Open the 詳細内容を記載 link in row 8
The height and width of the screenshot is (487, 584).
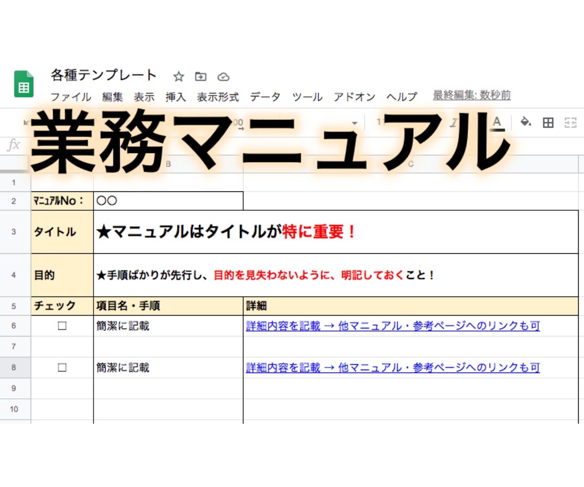coord(393,368)
